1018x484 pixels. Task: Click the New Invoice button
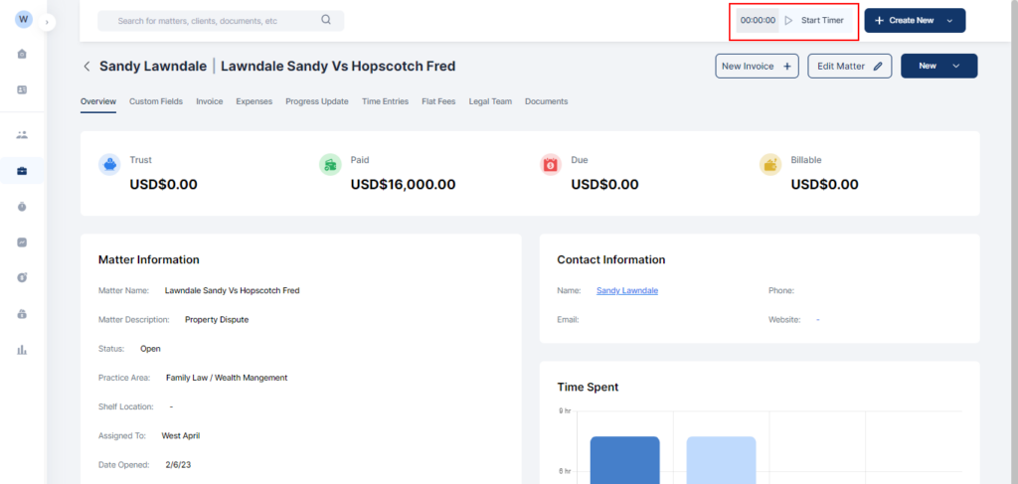[758, 66]
